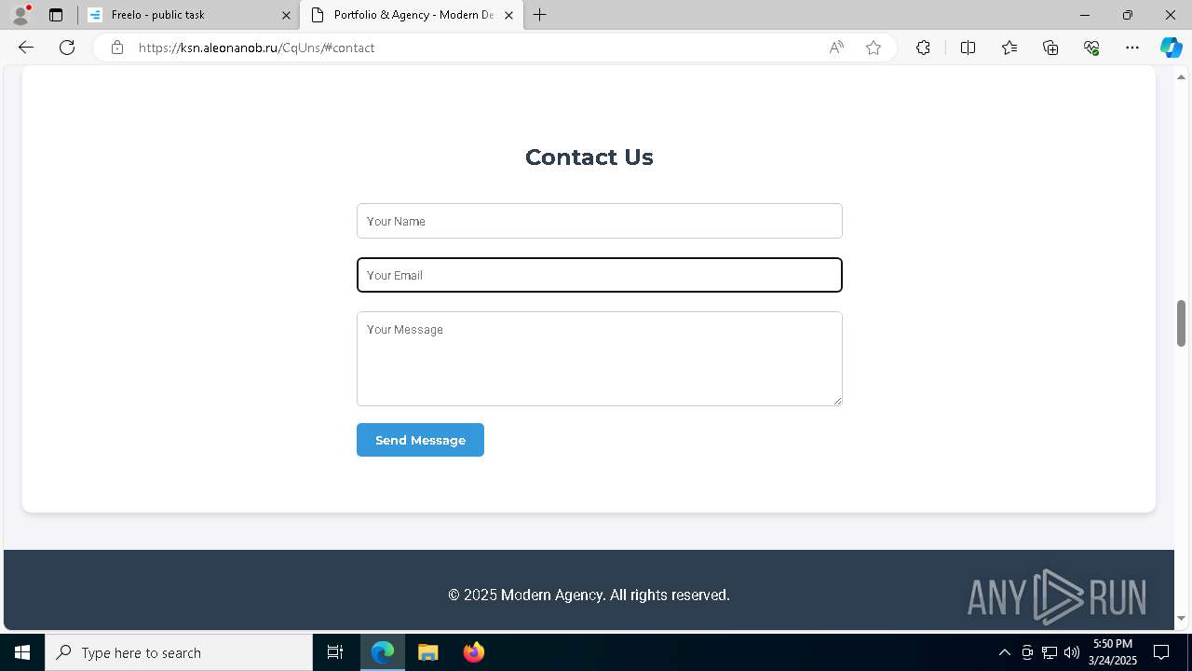The width and height of the screenshot is (1192, 671).
Task: Open browser Collections
Action: pos(1050,48)
